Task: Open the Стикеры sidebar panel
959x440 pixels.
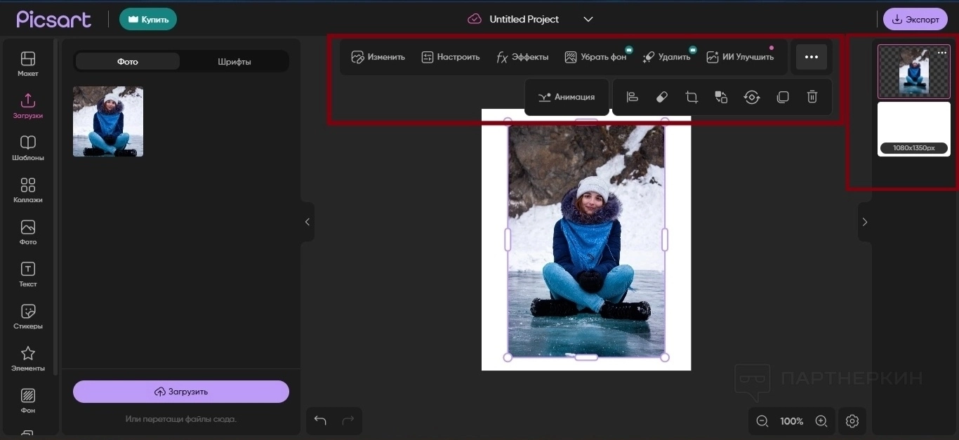Action: click(x=27, y=317)
